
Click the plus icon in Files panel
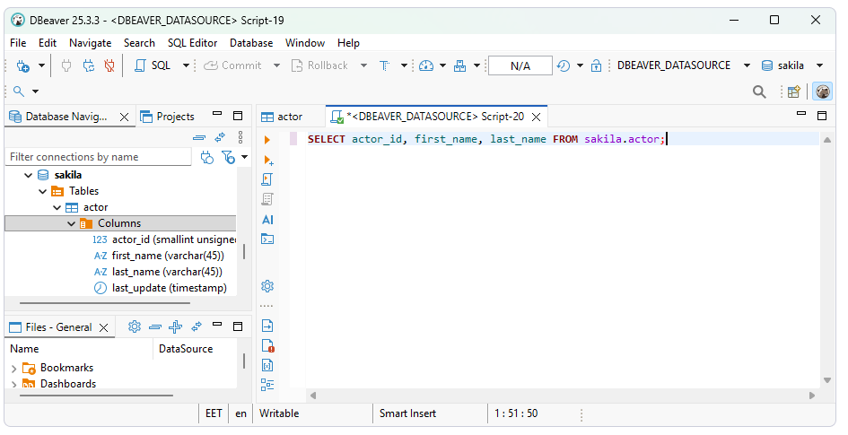[175, 327]
